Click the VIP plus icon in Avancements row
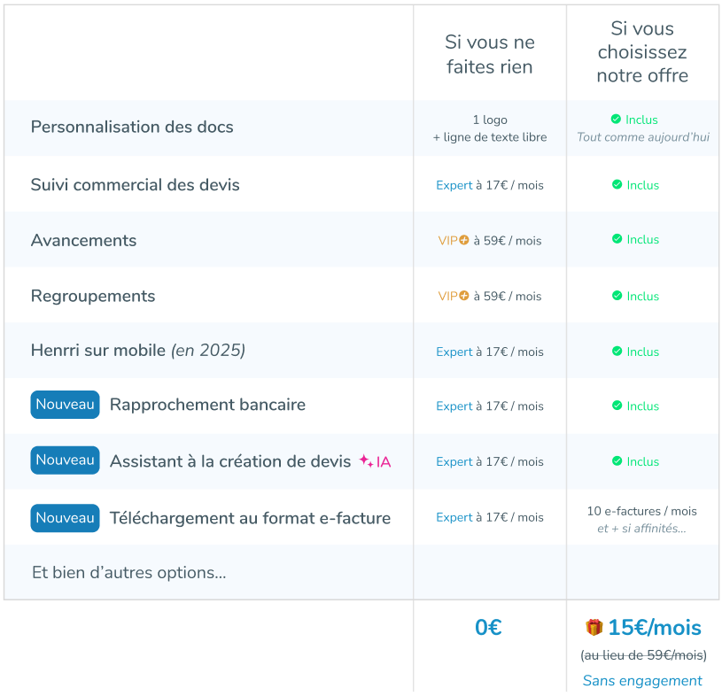Image resolution: width=722 pixels, height=696 pixels. coord(464,240)
